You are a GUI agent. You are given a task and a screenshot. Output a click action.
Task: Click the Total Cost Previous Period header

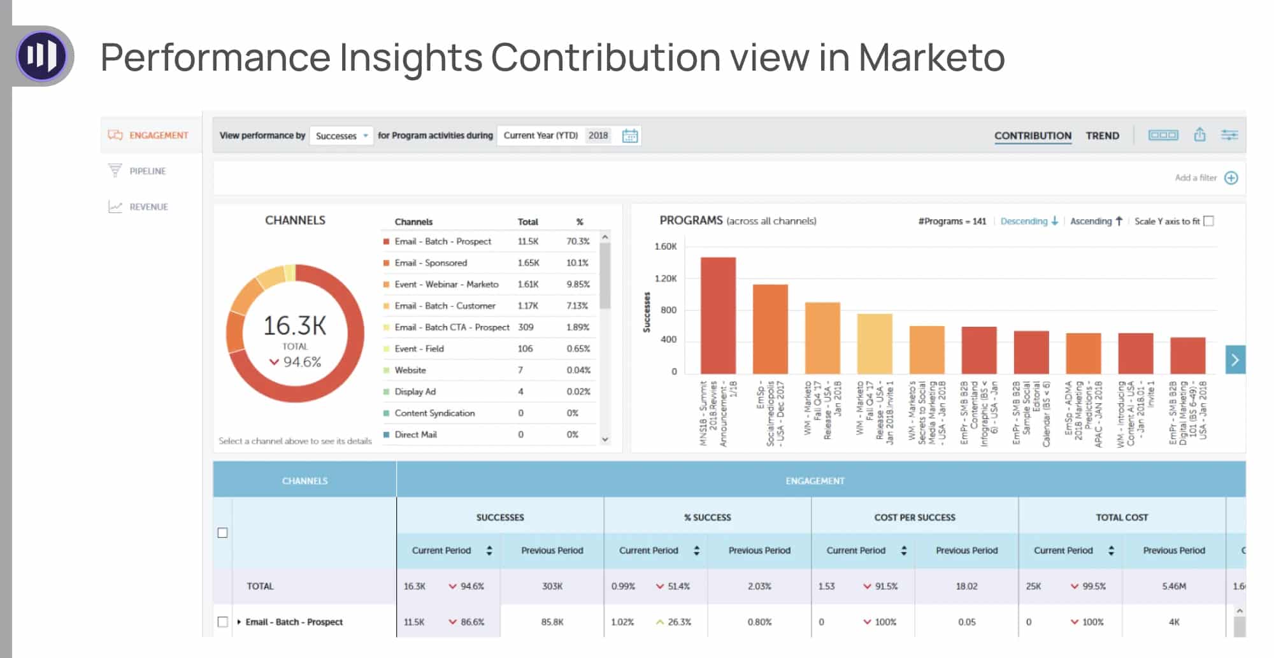pos(1174,550)
